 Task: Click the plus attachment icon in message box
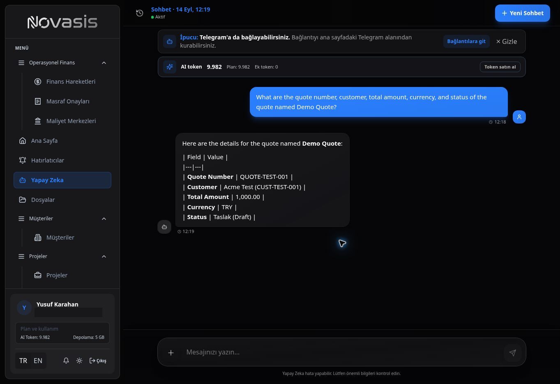[171, 352]
